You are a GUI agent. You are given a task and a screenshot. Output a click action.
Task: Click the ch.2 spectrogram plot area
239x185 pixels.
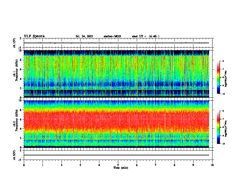pyautogui.click(x=116, y=124)
